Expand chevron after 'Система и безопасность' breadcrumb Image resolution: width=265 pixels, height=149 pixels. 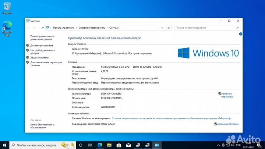coord(107,28)
